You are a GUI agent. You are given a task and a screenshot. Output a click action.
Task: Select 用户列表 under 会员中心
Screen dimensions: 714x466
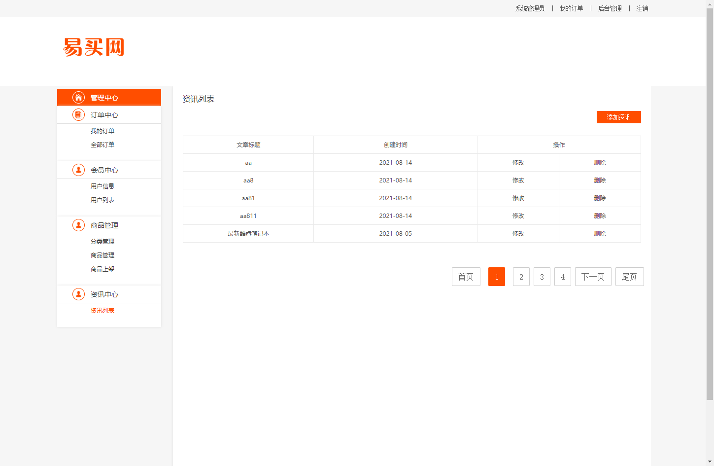[x=102, y=200]
